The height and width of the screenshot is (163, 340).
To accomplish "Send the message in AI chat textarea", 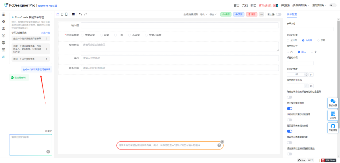I will [x=48, y=152].
